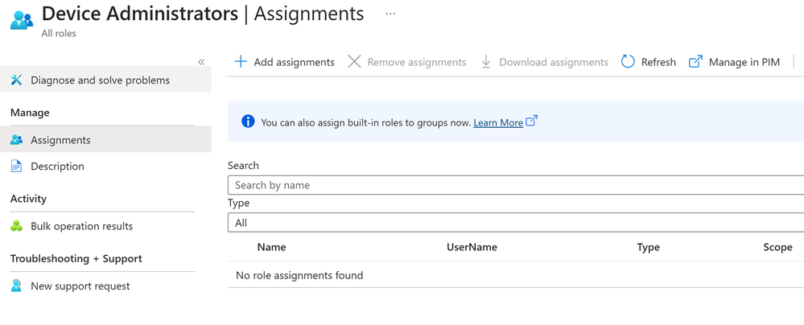Click the Diagnose and solve problems wrench icon

(x=17, y=80)
